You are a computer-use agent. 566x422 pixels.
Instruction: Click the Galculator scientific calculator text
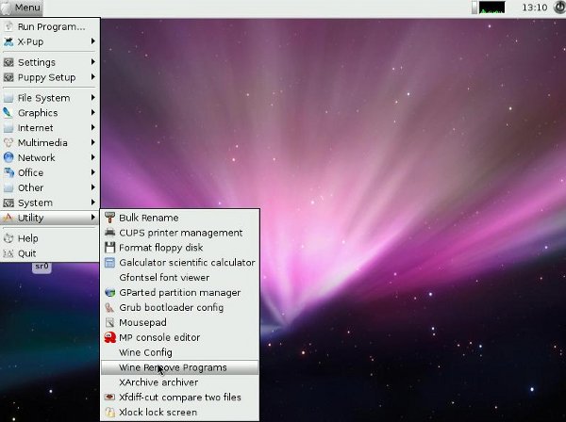pos(187,263)
